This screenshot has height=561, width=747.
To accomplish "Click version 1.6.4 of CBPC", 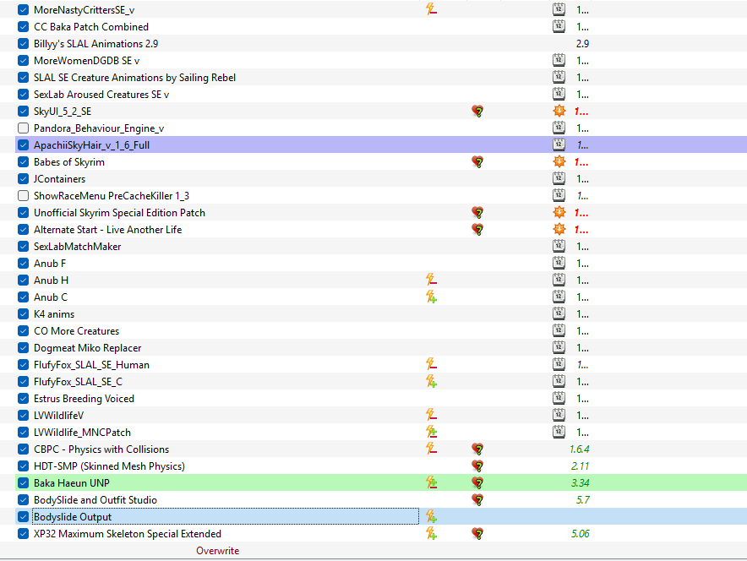I will [580, 449].
